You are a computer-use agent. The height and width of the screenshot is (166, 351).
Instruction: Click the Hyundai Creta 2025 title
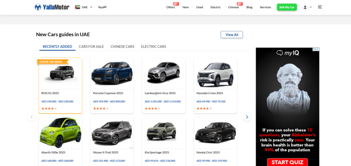210,93
